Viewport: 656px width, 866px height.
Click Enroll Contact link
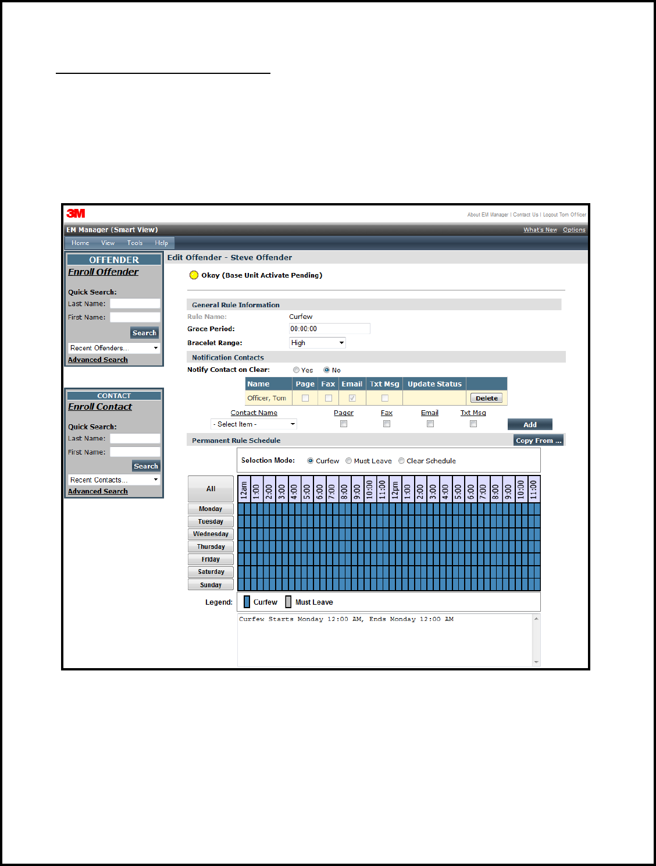100,407
